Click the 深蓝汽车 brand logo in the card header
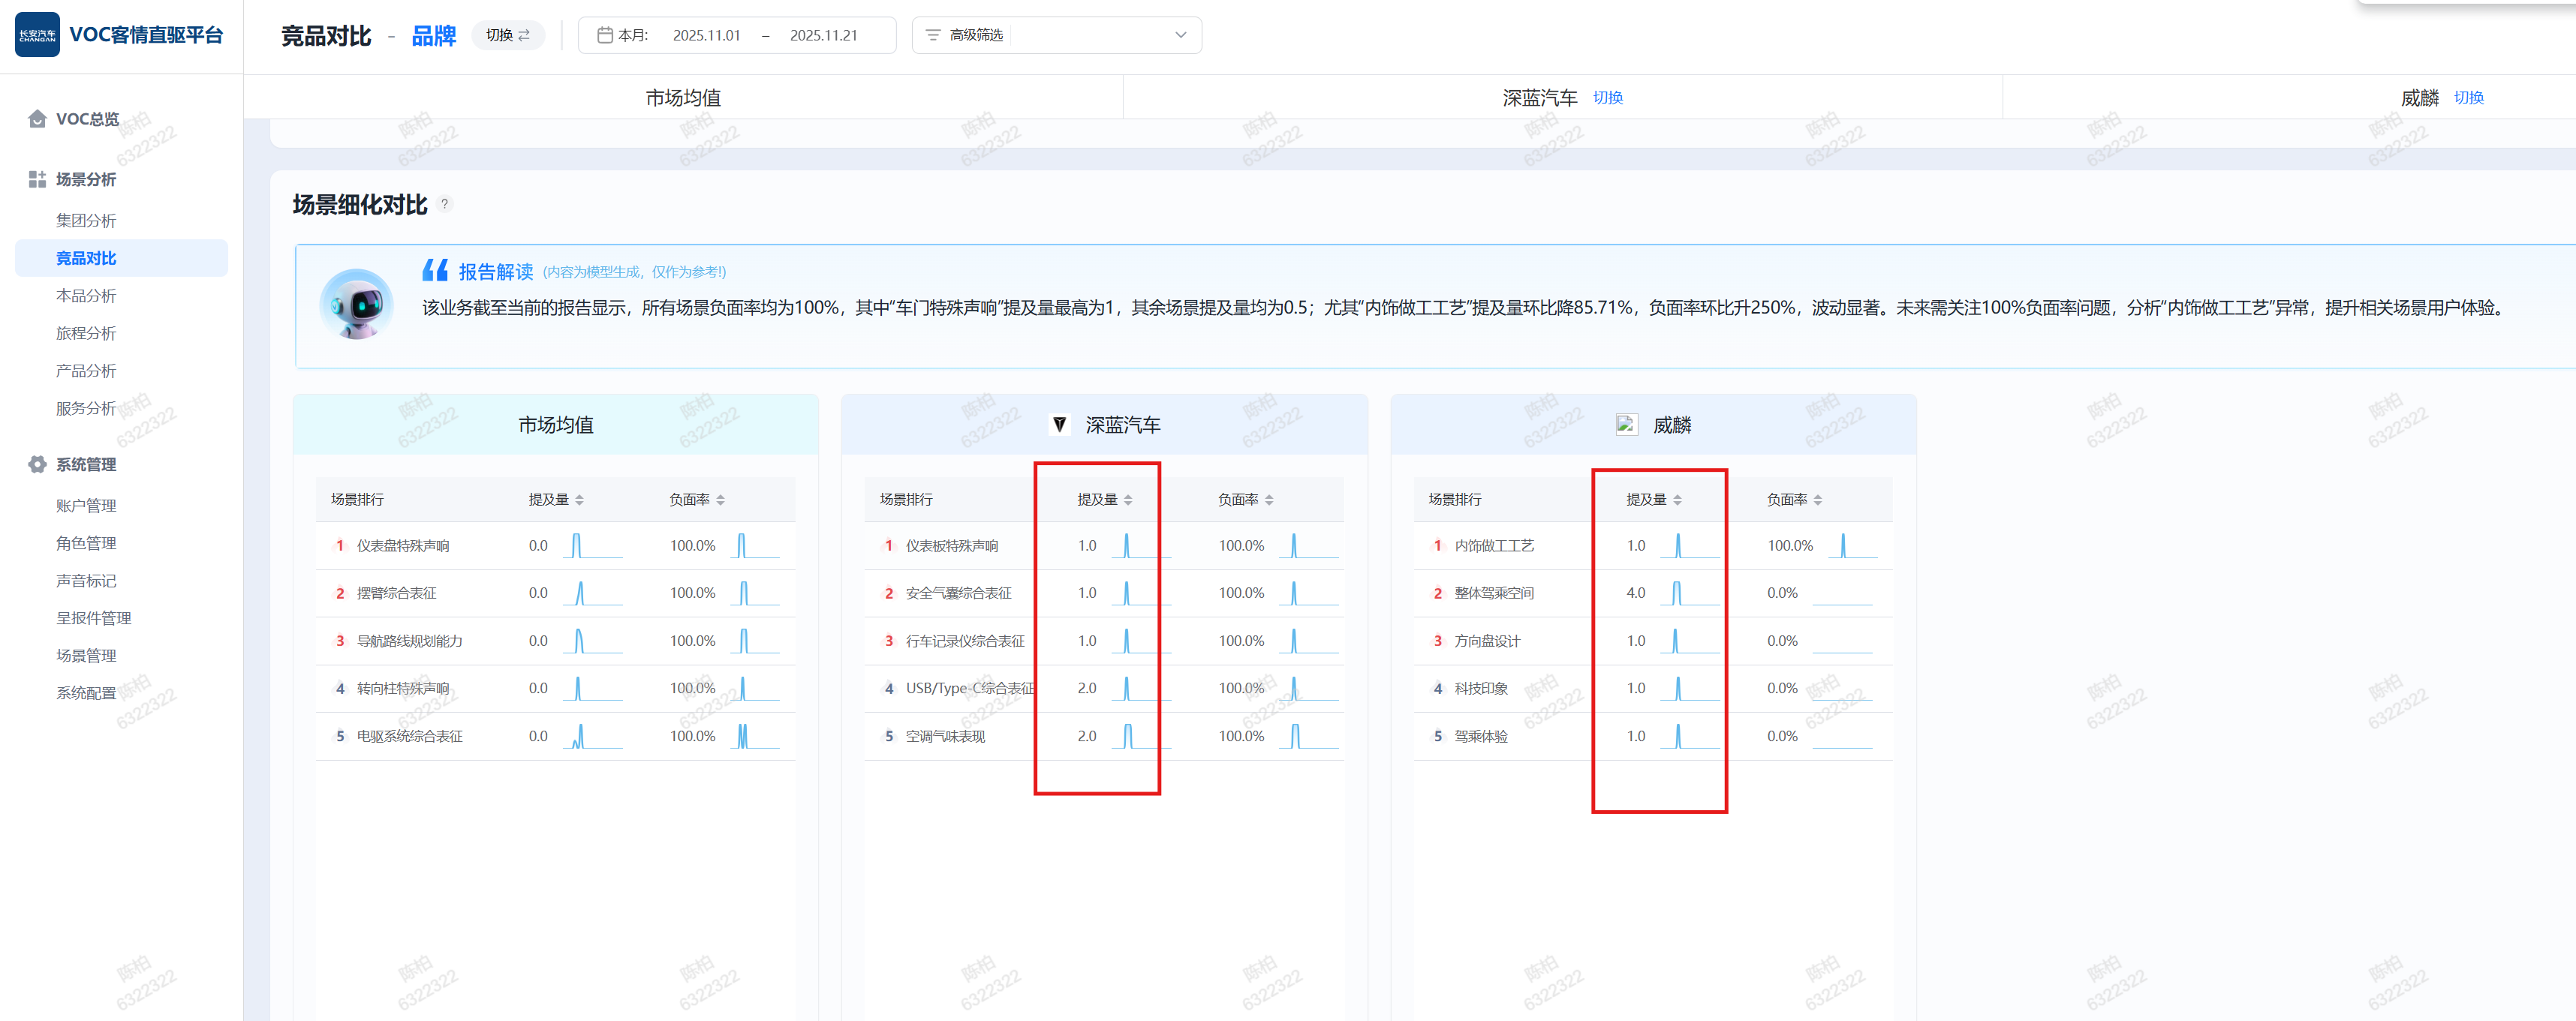Image resolution: width=2576 pixels, height=1021 pixels. (1059, 425)
